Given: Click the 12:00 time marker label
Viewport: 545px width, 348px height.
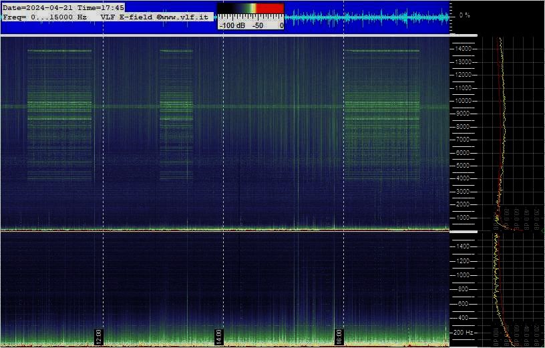Looking at the screenshot, I should tap(98, 337).
